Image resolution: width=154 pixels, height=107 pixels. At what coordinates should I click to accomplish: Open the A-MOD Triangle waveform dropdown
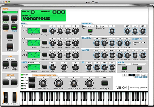coord(34,63)
